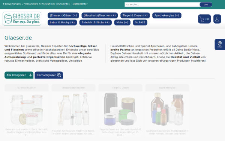Expand the Zubehör & Küche (+) menu
225x141 pixels.
click(x=95, y=23)
